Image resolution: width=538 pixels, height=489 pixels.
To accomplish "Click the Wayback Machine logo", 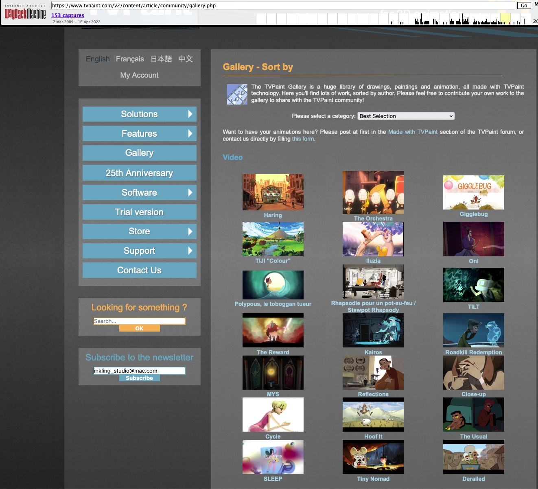I will coord(25,13).
